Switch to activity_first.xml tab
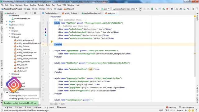The width and height of the screenshot is (199, 112). pos(71,13)
